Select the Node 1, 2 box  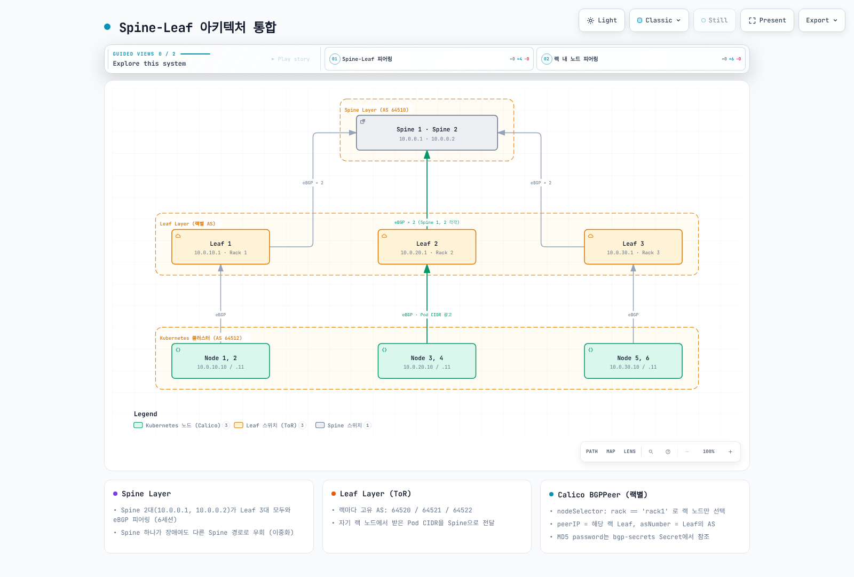tap(220, 361)
